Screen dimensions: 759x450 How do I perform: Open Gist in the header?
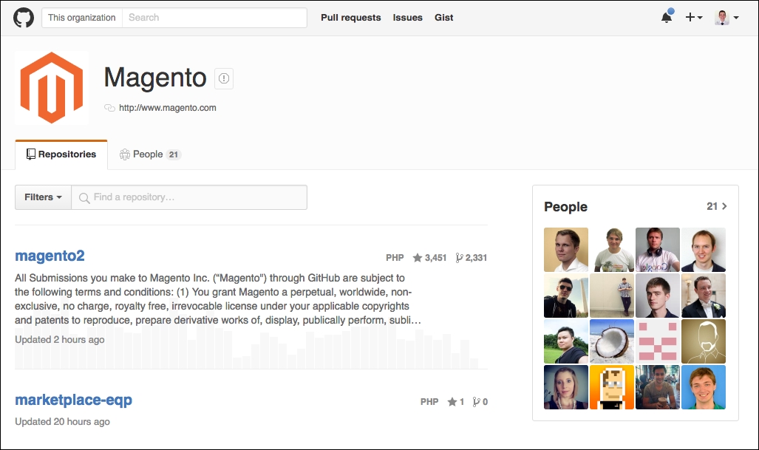(x=444, y=18)
